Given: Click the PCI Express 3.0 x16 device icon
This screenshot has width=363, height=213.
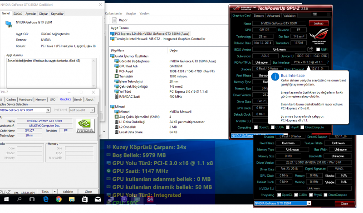Looking at the screenshot, I should [113, 34].
